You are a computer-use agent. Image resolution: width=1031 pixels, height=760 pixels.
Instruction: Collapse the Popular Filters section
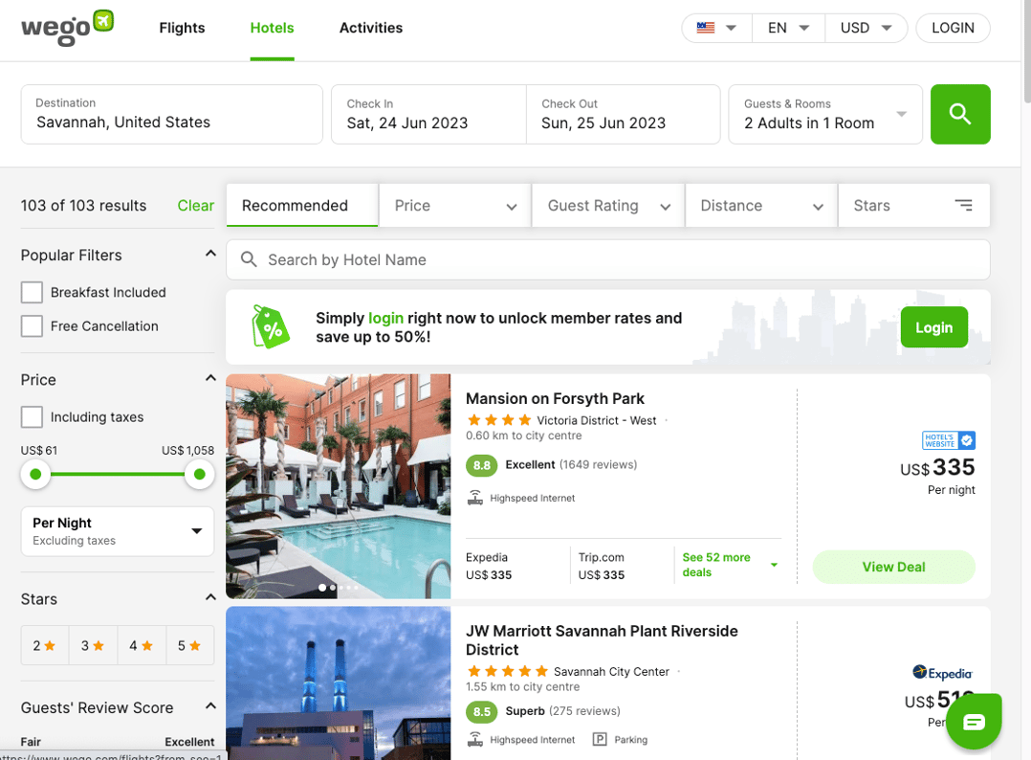point(210,254)
